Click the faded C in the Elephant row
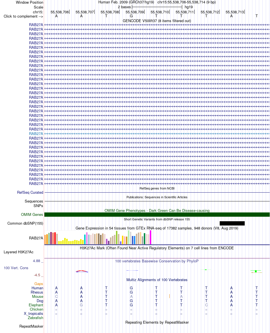The height and width of the screenshot is (333, 270). [x=206, y=305]
